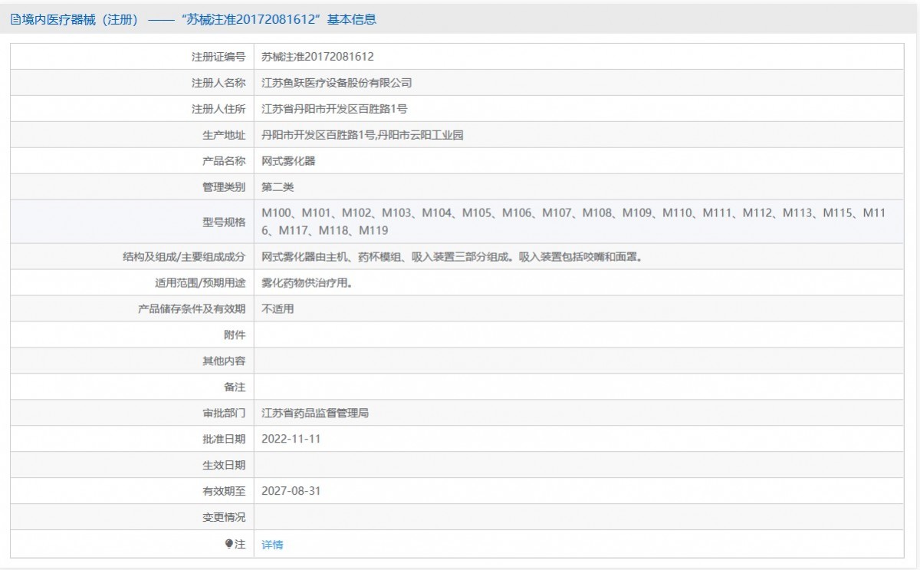Image resolution: width=920 pixels, height=570 pixels.
Task: Click address 江苏省丹阳市开发区百胜路1号
Action: click(334, 109)
